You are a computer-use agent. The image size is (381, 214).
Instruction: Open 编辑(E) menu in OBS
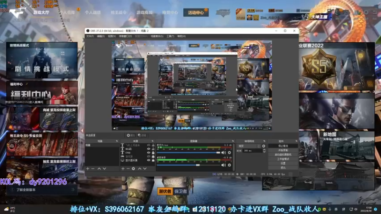[x=100, y=36]
